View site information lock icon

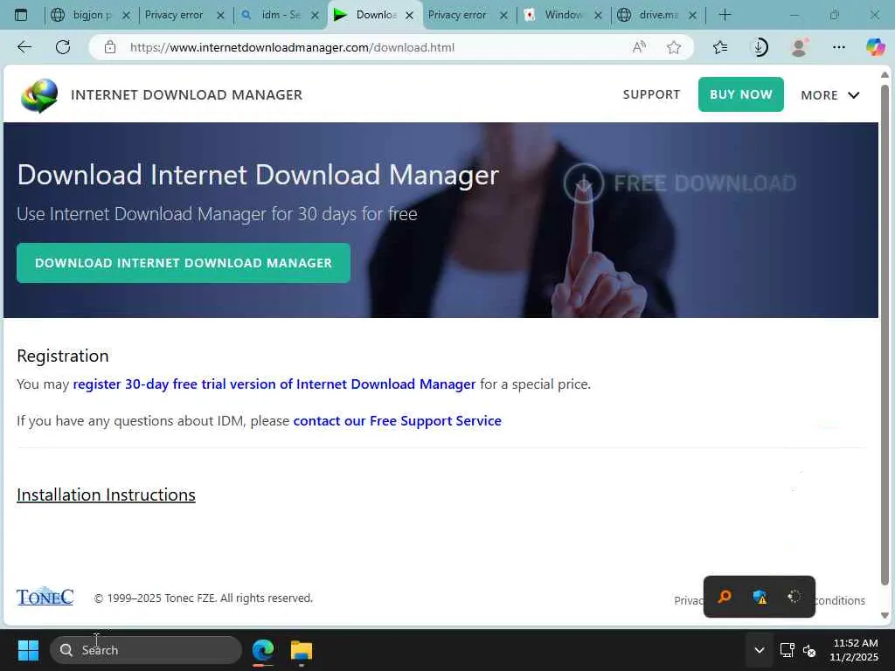click(110, 47)
